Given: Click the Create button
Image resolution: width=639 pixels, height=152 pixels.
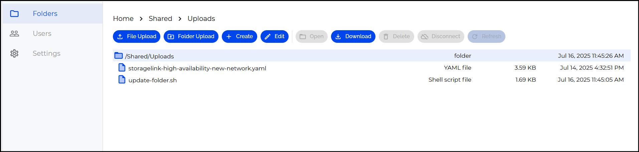Looking at the screenshot, I should click(239, 37).
